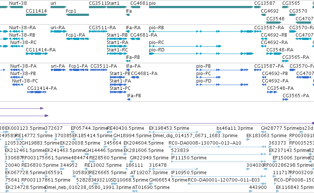Screen dimensions: 314x193
Task: Click the pio-RC transcript label
Action: (156, 43)
